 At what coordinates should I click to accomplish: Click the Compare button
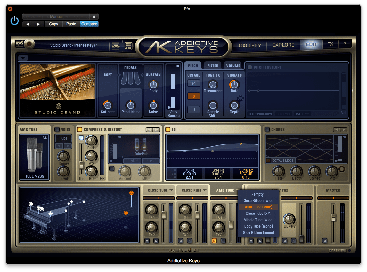tap(89, 24)
